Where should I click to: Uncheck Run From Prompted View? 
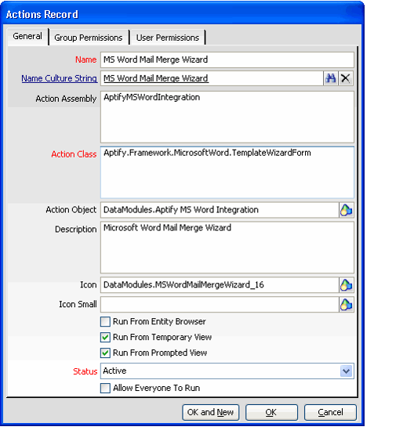105,353
